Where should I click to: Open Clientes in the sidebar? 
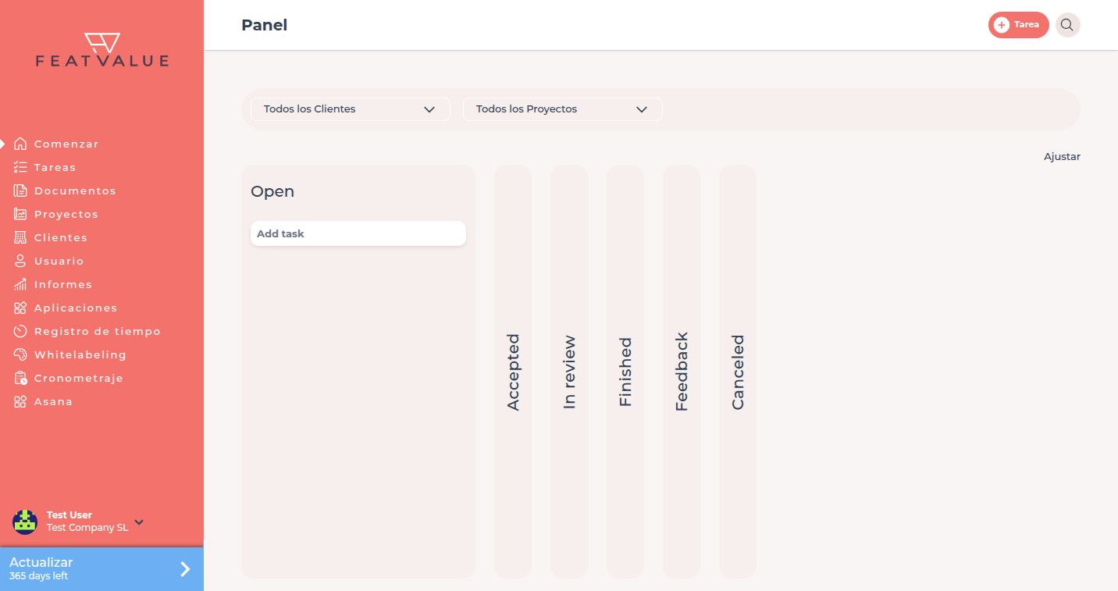(61, 237)
